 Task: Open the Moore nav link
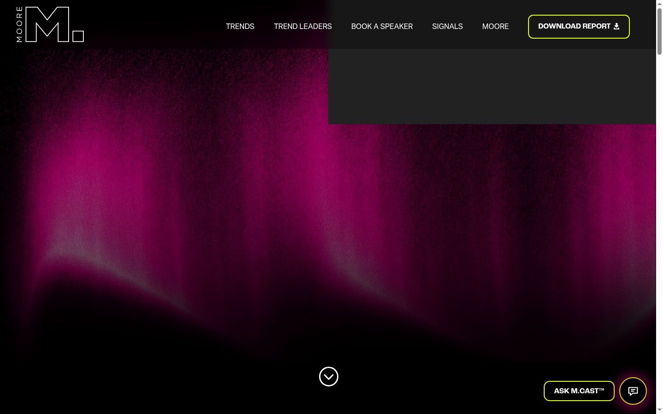[x=495, y=27]
